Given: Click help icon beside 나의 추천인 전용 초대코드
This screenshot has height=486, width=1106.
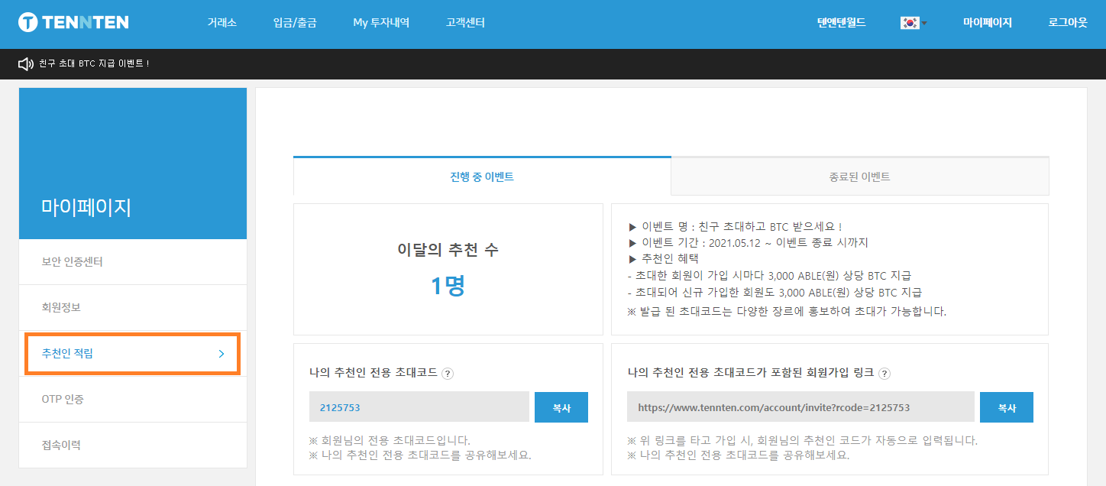Looking at the screenshot, I should pos(448,374).
